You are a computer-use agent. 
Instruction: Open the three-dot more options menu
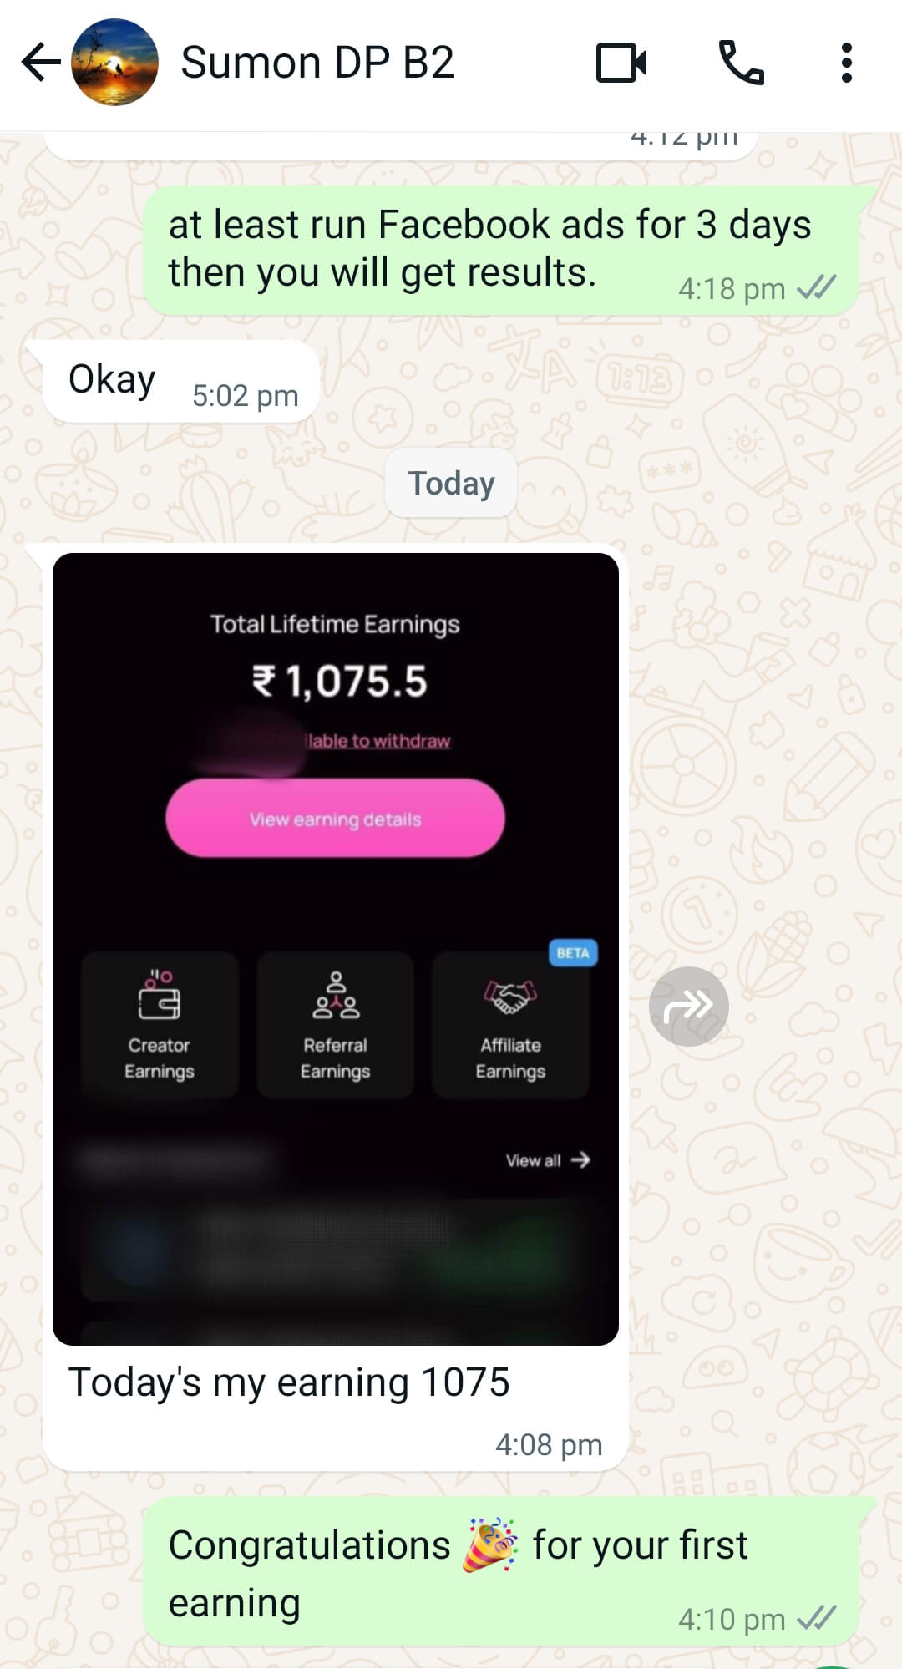[847, 63]
